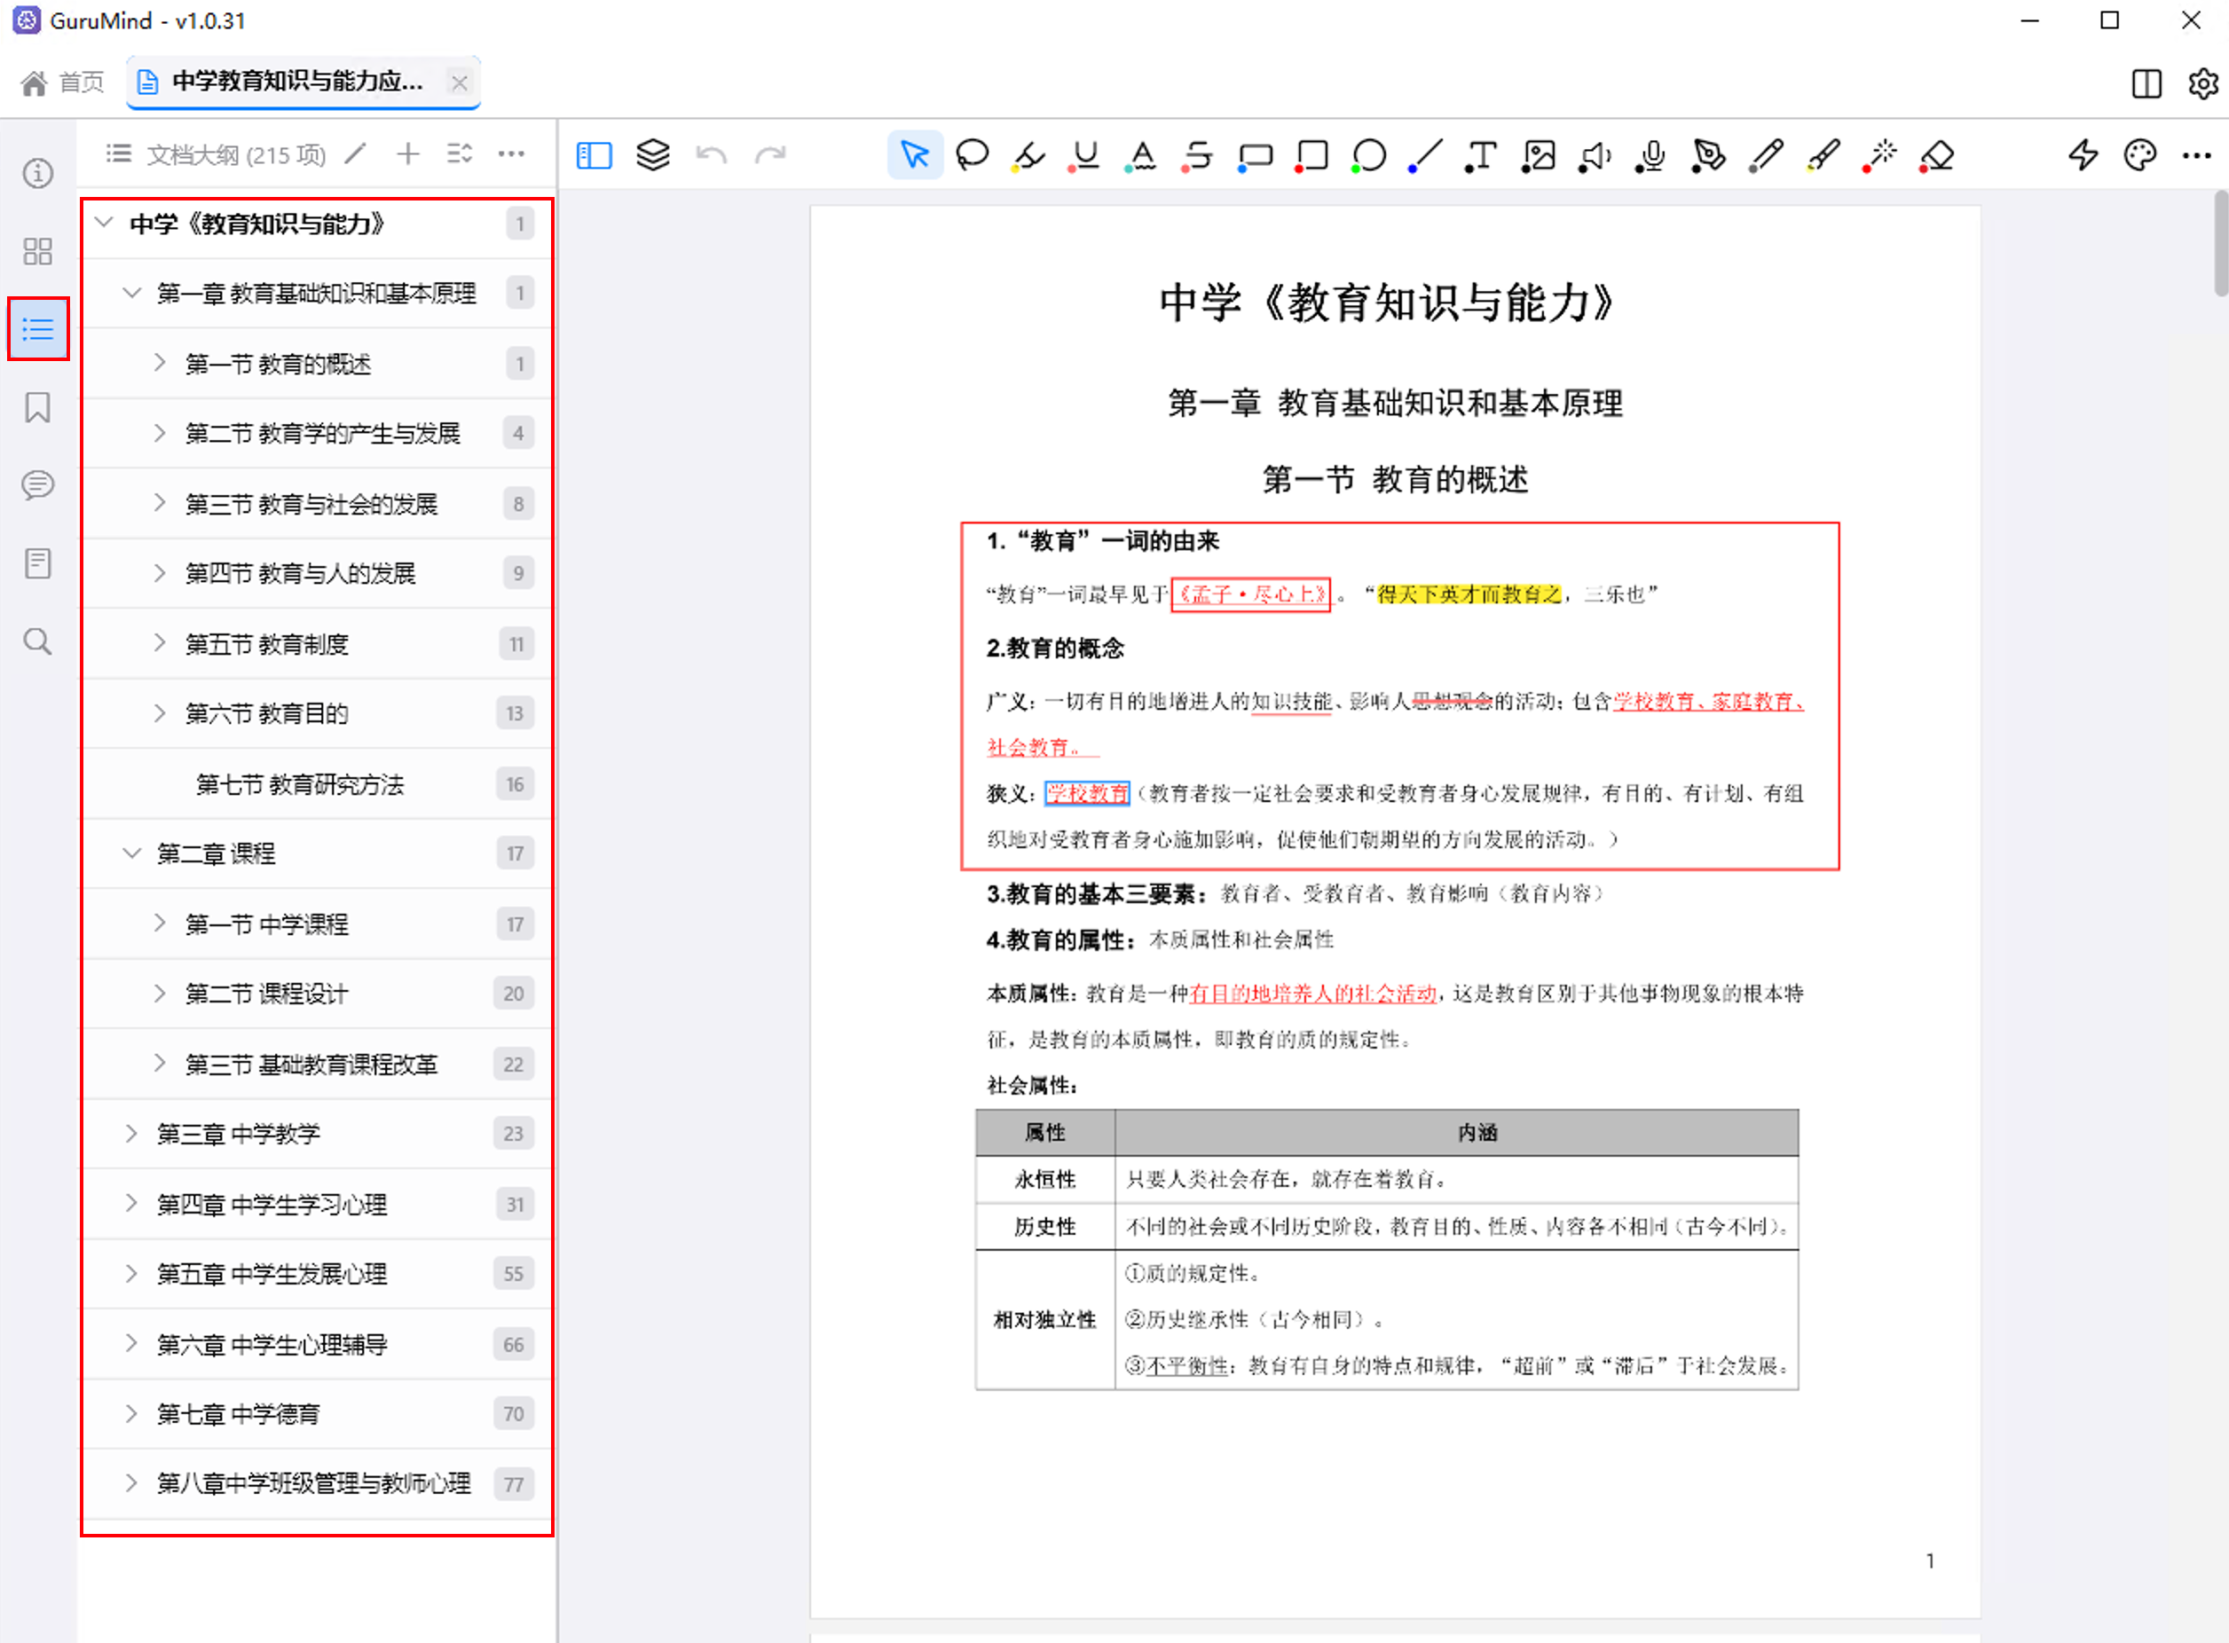Redo the last action

[x=770, y=155]
